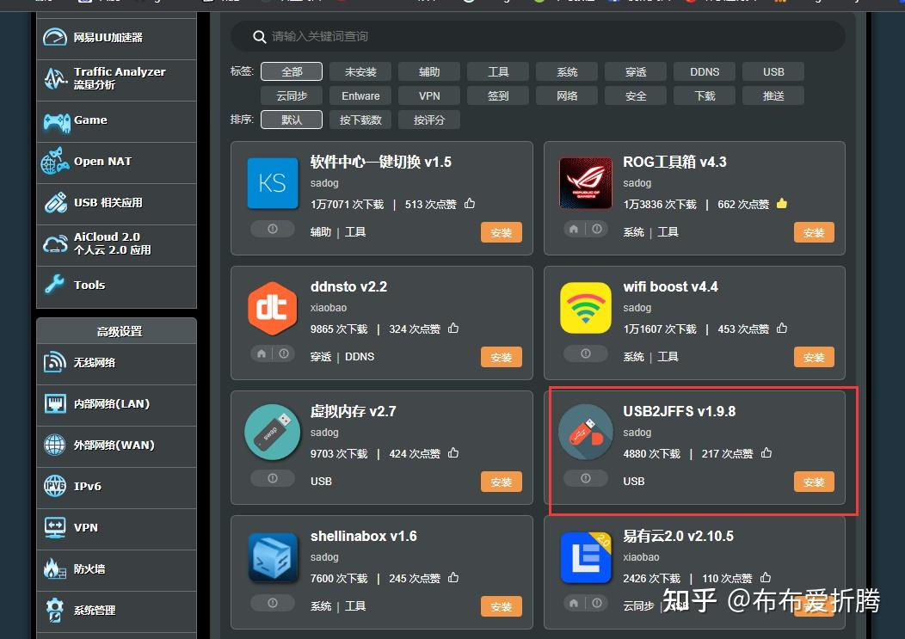This screenshot has height=639, width=905.
Task: Like the 虚拟内存 plugin
Action: point(453,452)
